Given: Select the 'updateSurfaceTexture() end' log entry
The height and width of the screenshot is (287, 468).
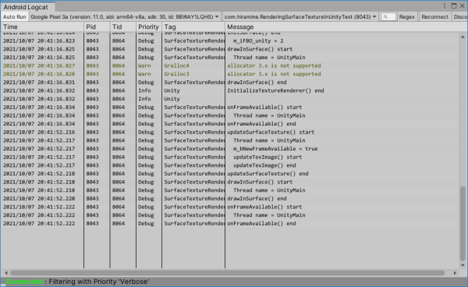Looking at the screenshot, I should click(x=268, y=174).
